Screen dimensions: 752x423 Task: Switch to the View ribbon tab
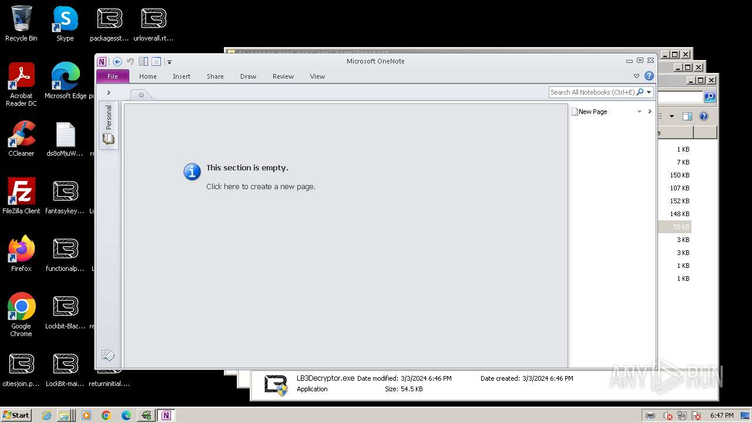point(317,76)
